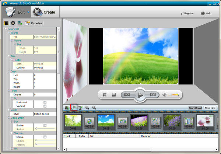Switch to the Story Board tab
The image size is (221, 154).
pos(196,108)
